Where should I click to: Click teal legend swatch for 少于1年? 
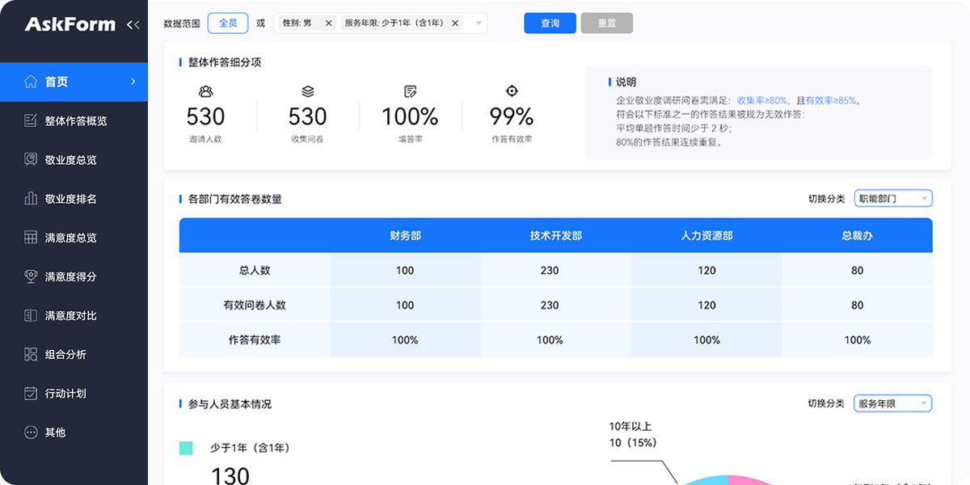click(x=186, y=448)
